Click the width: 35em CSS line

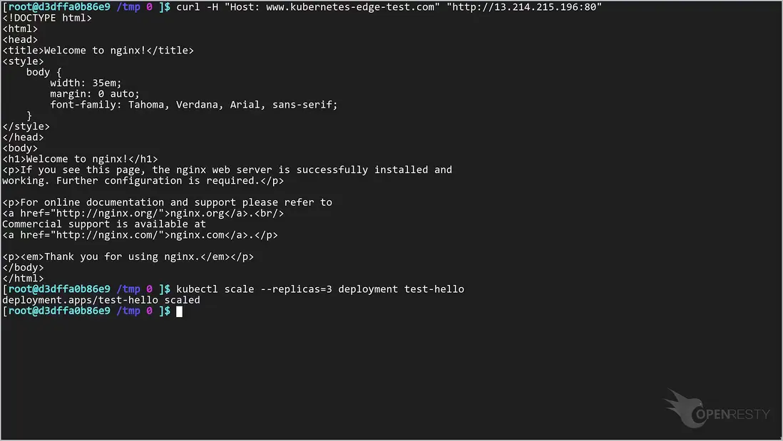coord(86,83)
